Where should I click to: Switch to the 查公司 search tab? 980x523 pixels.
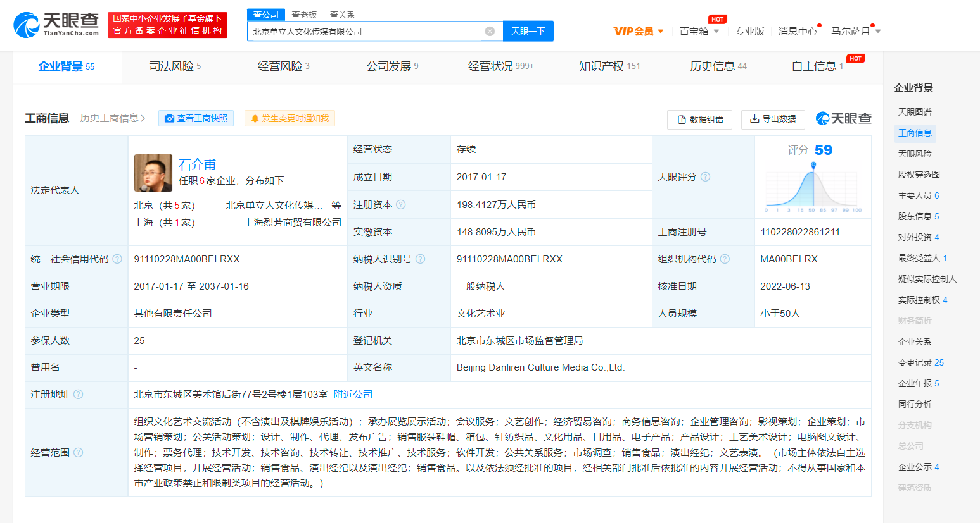[x=266, y=15]
